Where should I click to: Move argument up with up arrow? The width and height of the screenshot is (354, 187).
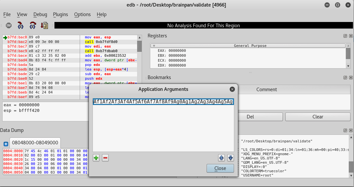pos(221,158)
